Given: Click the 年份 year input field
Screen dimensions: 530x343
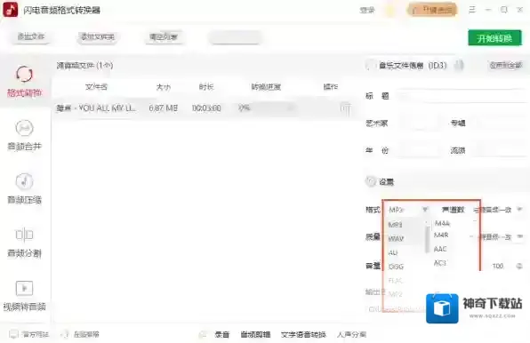Looking at the screenshot, I should [x=419, y=150].
